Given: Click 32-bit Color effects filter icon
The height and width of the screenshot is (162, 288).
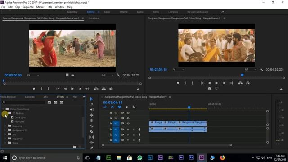Looking at the screenshot, I should pyautogui.click(x=55, y=102).
